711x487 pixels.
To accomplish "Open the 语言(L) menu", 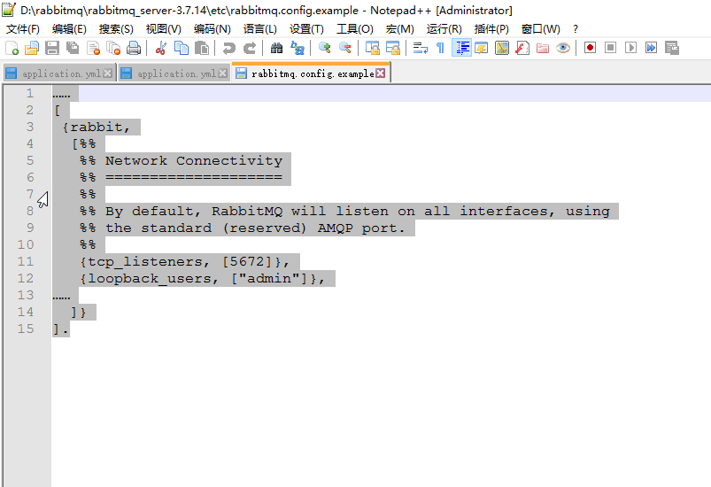I will pos(259,29).
